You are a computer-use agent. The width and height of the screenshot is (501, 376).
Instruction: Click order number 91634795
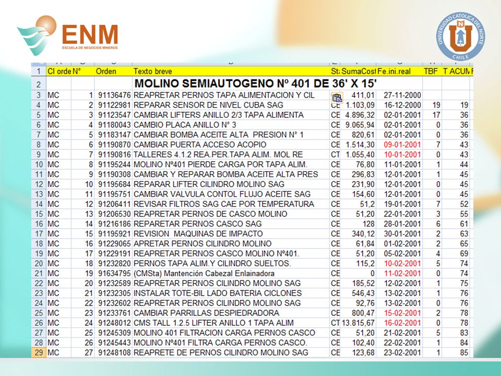pyautogui.click(x=114, y=273)
